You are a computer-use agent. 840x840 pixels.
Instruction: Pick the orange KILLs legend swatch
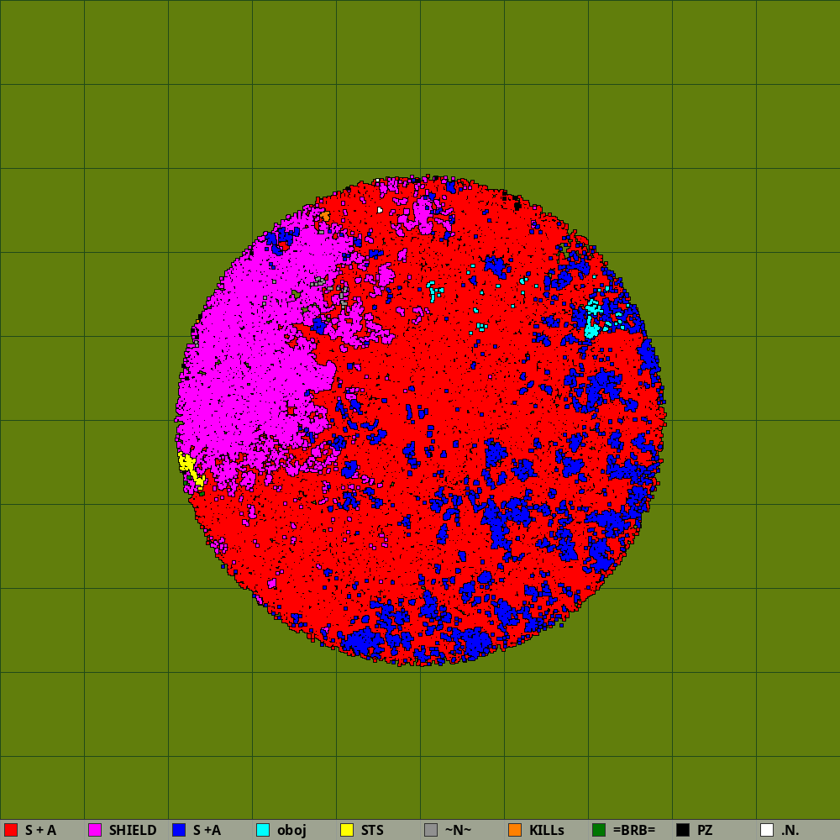click(515, 830)
